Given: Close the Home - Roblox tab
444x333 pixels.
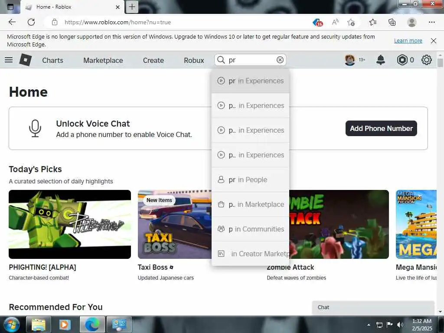Looking at the screenshot, I should click(x=118, y=7).
